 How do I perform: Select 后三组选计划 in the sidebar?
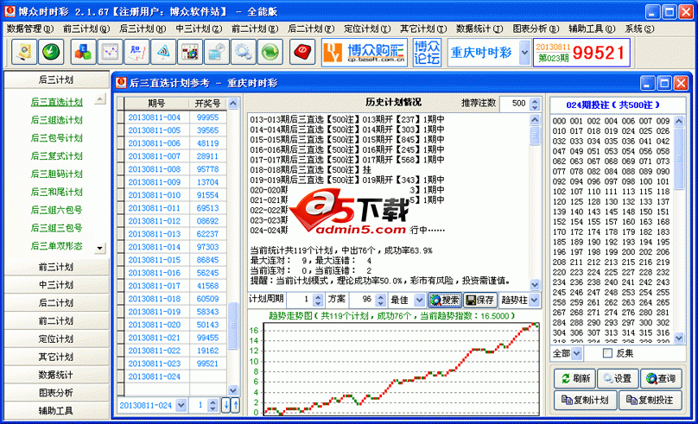(x=56, y=120)
